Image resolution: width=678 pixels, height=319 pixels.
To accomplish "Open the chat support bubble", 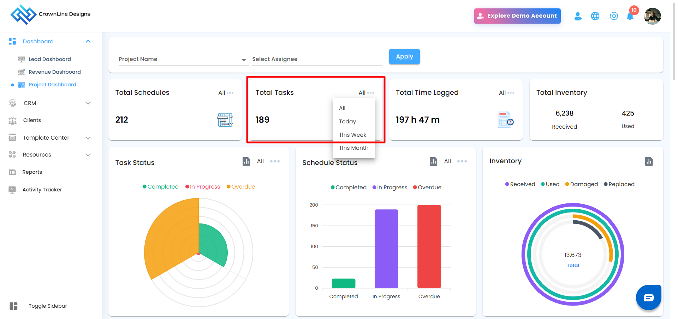I will click(x=648, y=297).
